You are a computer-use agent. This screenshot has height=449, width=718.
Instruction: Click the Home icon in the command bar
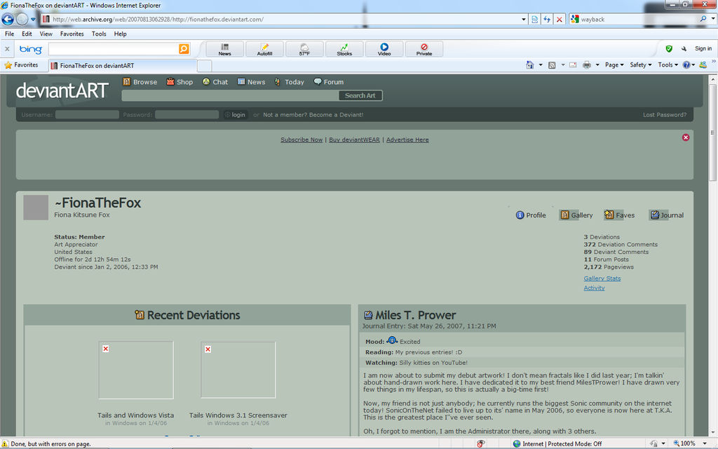[530, 65]
